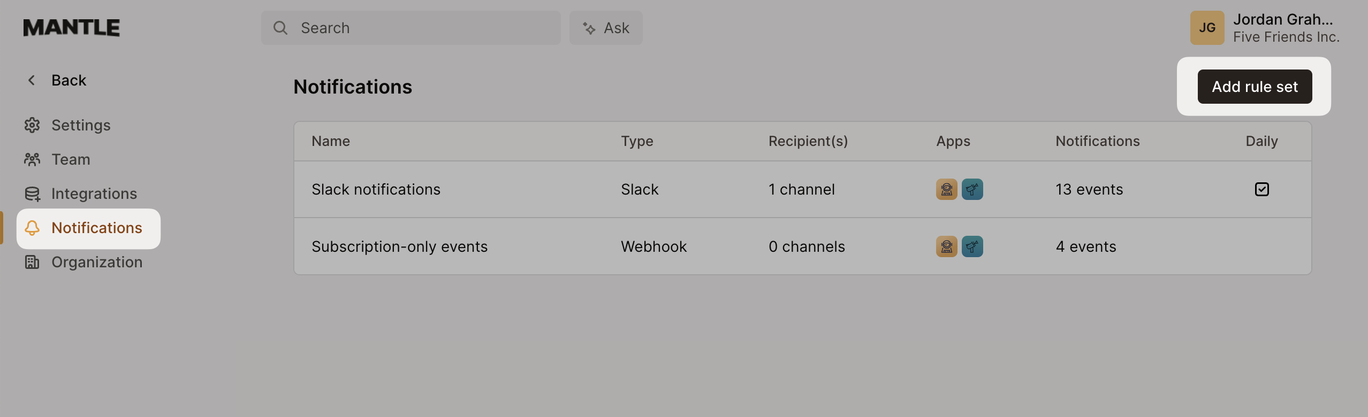Click the Type column header
1368x417 pixels.
[x=637, y=141]
